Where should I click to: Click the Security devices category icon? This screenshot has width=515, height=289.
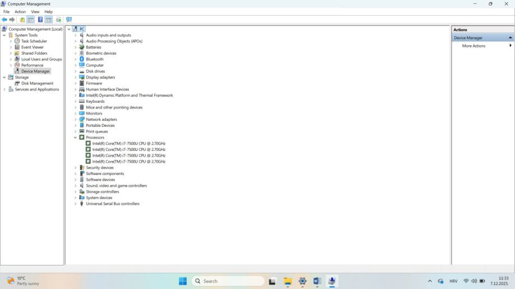pos(82,168)
